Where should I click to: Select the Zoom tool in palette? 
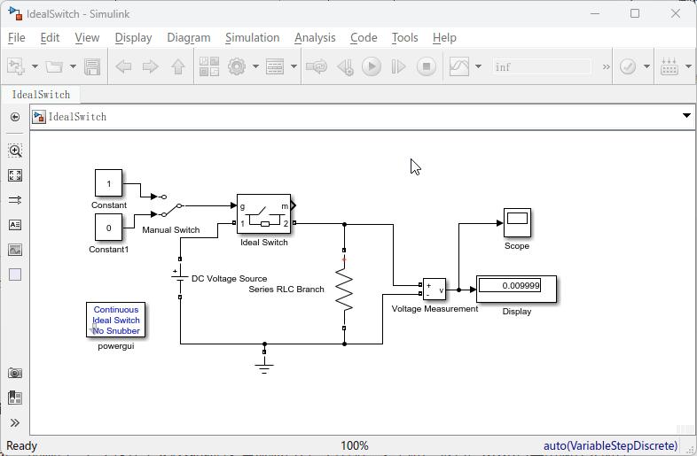[15, 151]
